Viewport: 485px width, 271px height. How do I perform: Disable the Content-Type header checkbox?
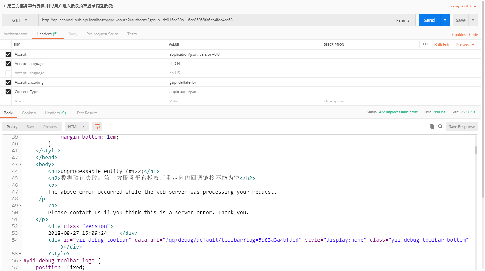click(x=8, y=92)
